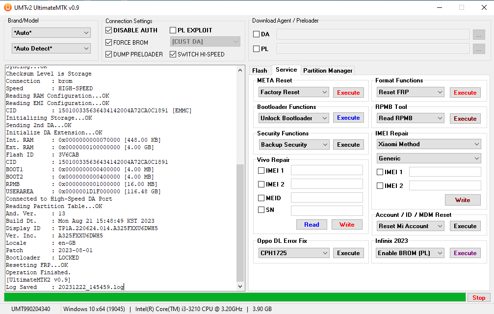
Task: Open Factory Reset dropdown
Action: (x=294, y=92)
